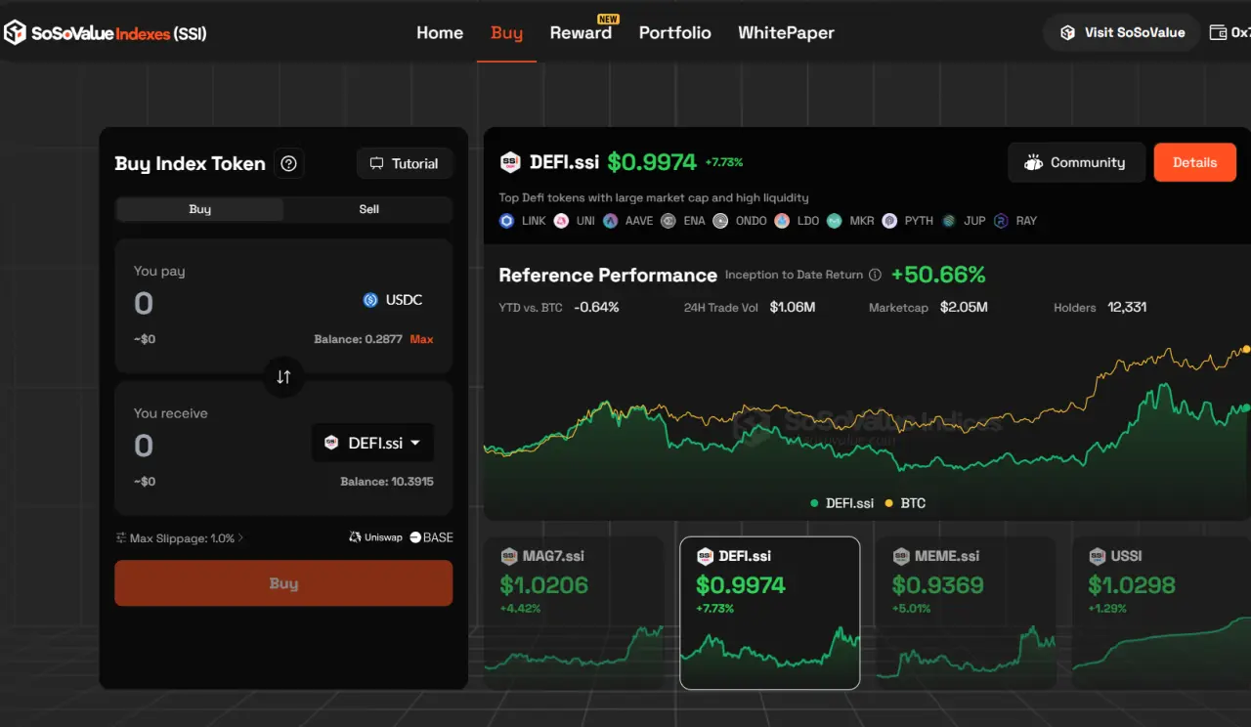
Task: Click the DEFI.ssi logo beside the header price
Action: click(x=510, y=162)
